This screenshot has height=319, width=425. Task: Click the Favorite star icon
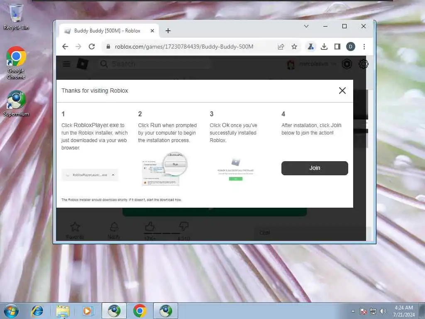[75, 227]
